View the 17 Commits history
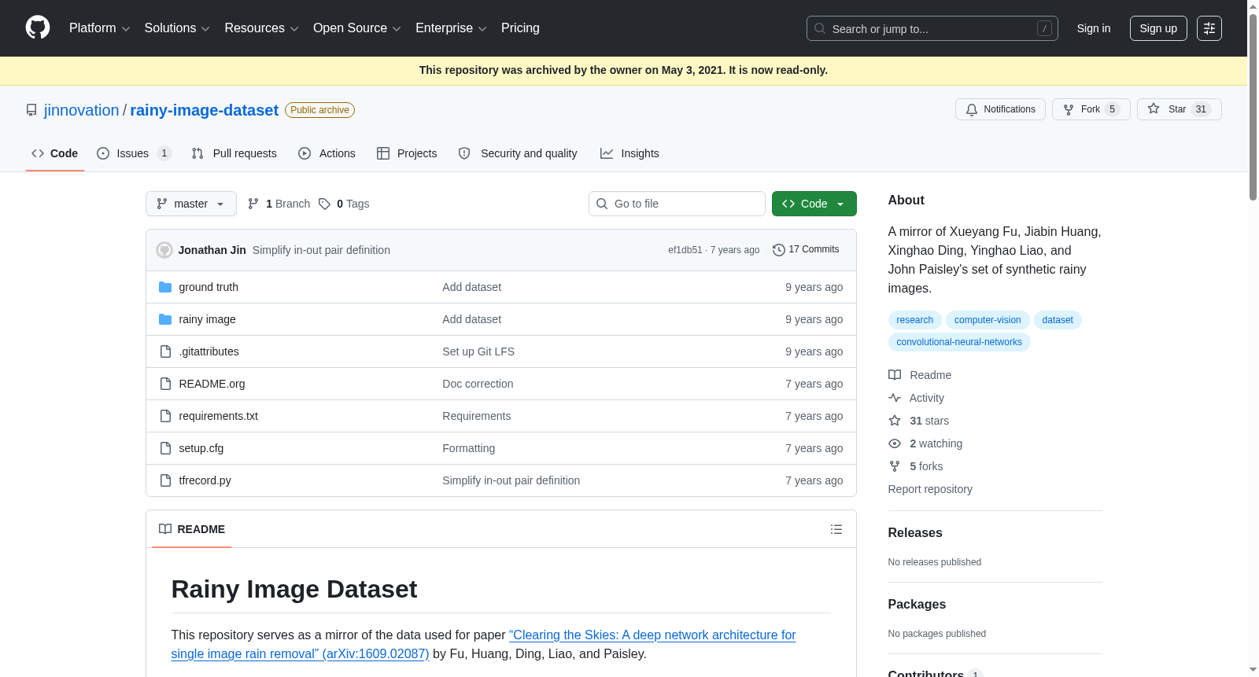Viewport: 1259px width, 677px height. [x=806, y=249]
